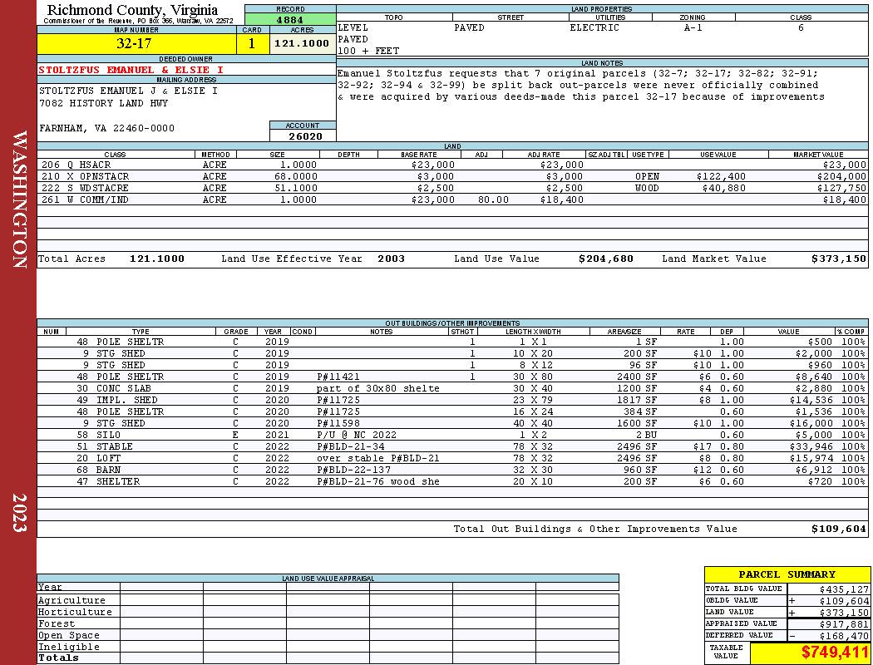
Task: Click Land Market Value $373,150 total
Action: click(x=838, y=259)
